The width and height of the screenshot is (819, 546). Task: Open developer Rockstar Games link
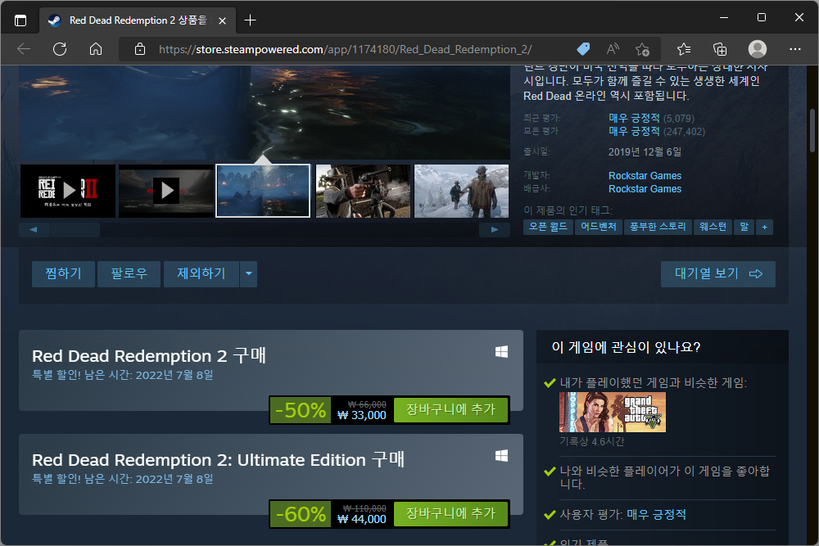[x=645, y=176]
